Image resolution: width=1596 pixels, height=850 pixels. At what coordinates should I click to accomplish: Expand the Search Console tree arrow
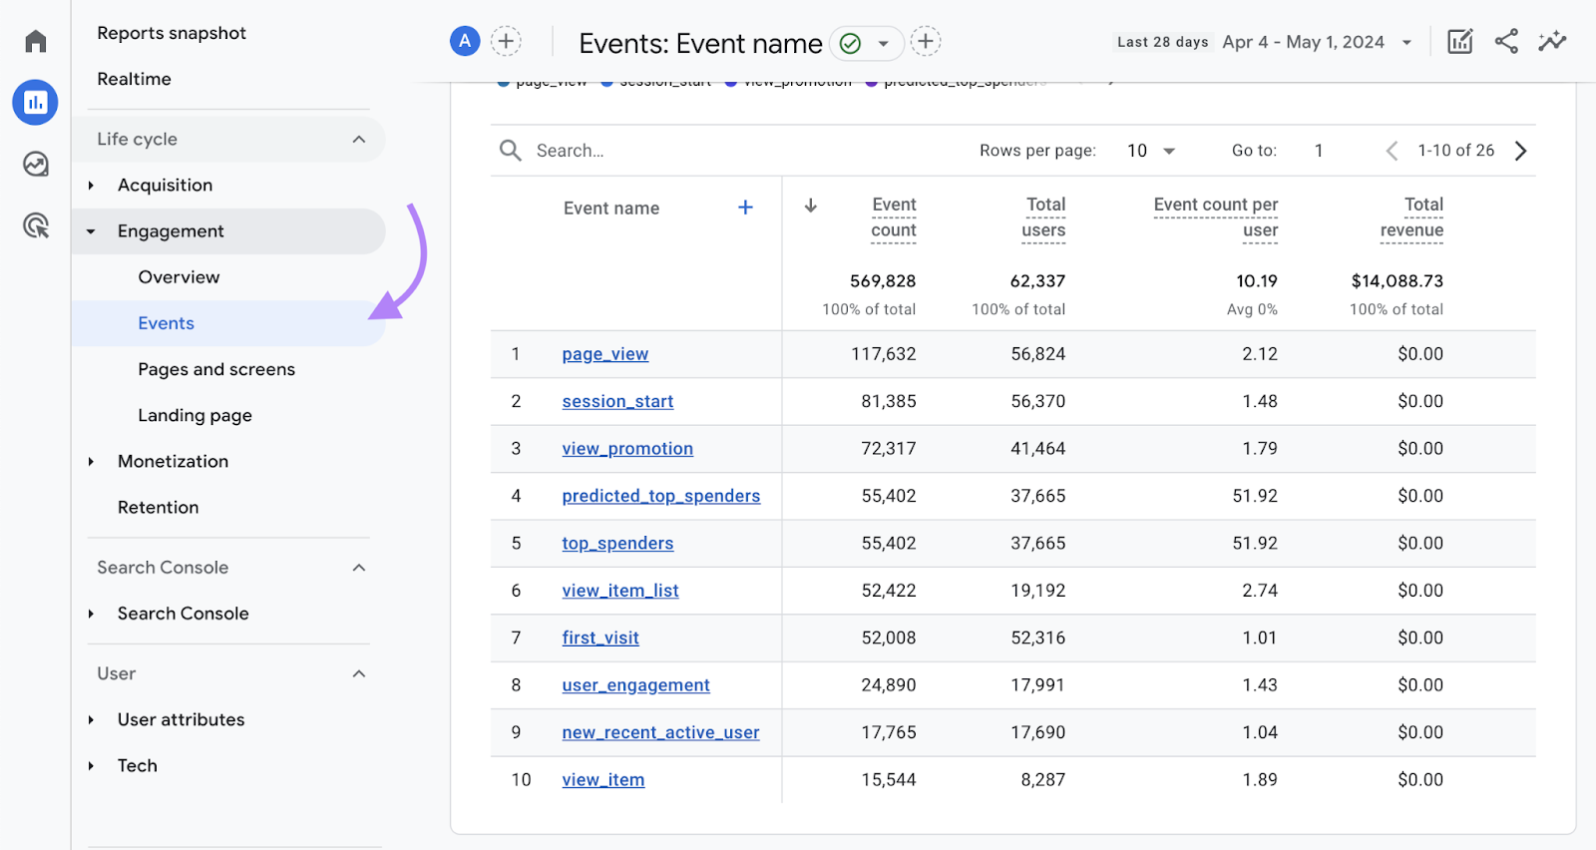click(91, 614)
